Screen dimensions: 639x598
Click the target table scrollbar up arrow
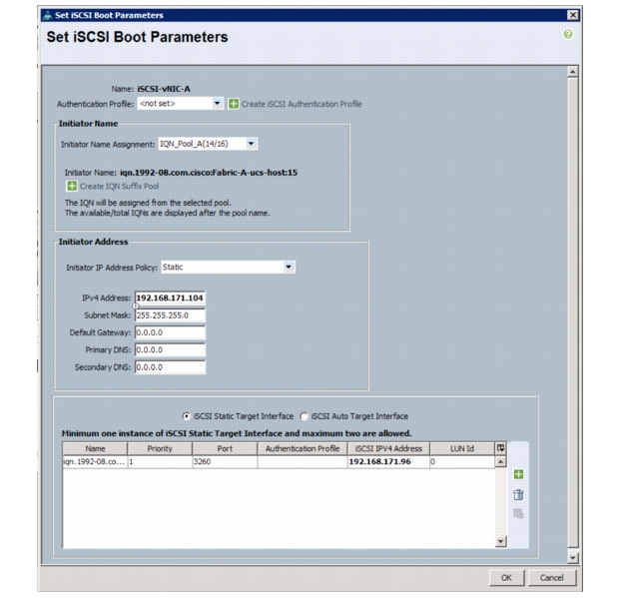tap(501, 461)
